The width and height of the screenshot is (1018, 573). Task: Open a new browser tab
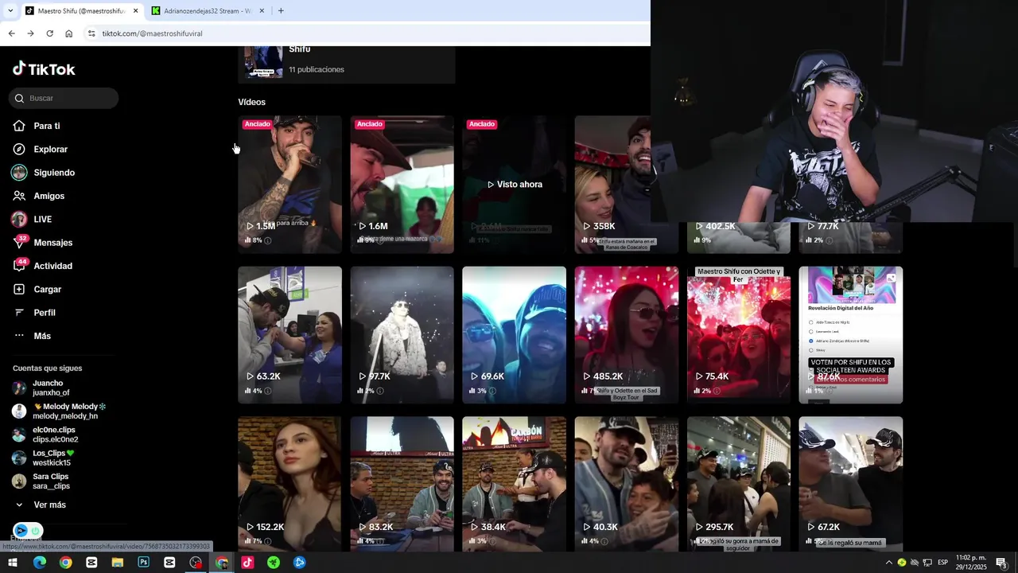(281, 11)
